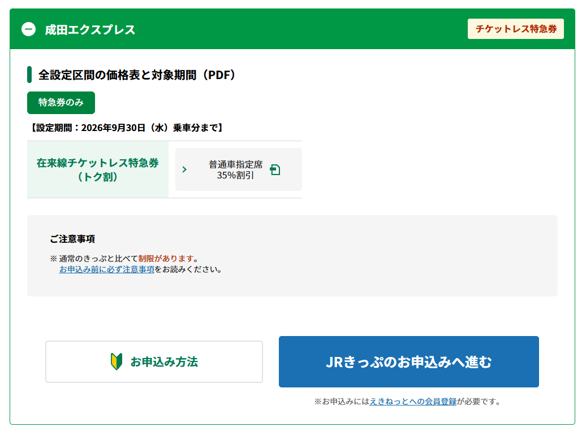The height and width of the screenshot is (436, 586).
Task: Click the empty green header bar area
Action: coord(299,29)
